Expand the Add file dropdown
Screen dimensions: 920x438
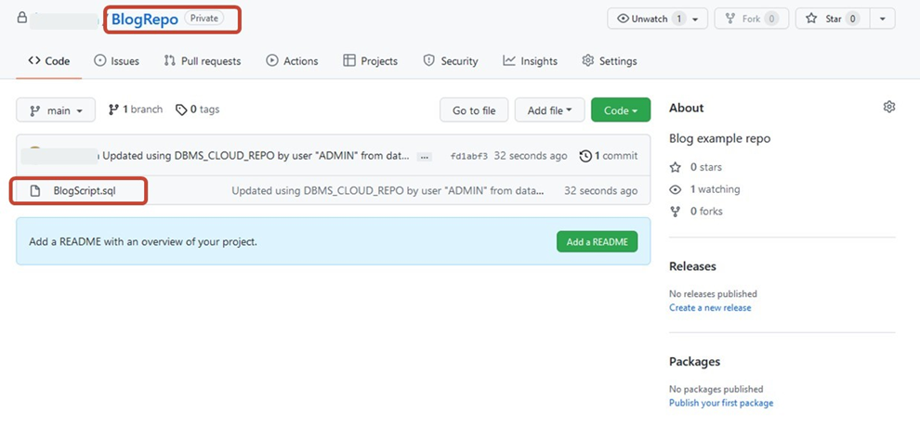pos(550,110)
